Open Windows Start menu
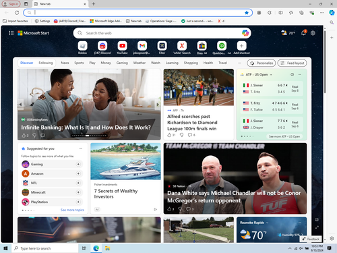Image resolution: width=337 pixels, height=253 pixels. [x=5, y=248]
